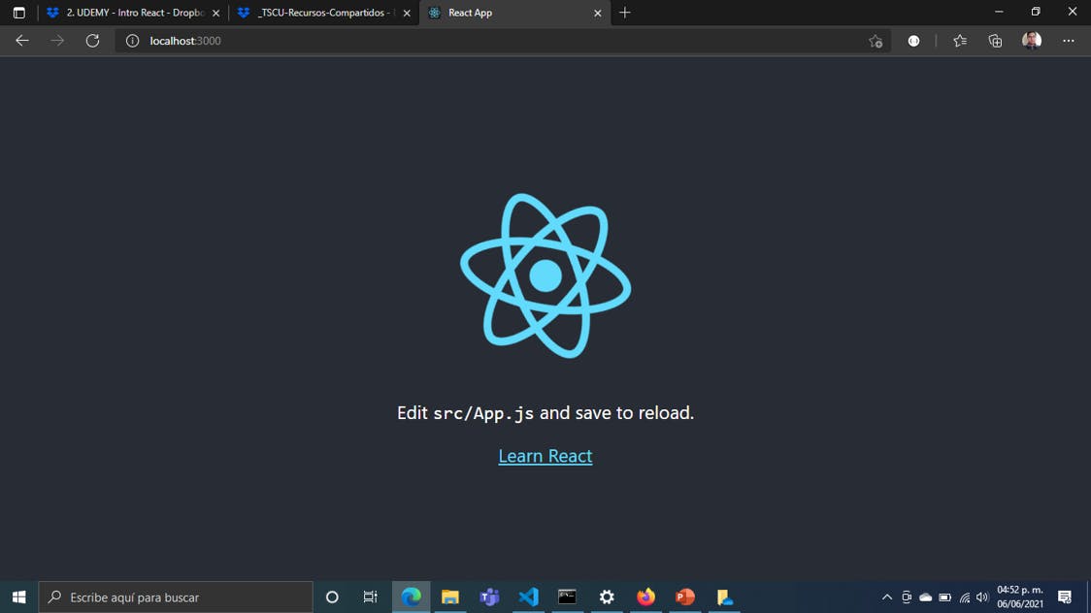Click the 'Edit src/App.js and save to reload.' text
1091x613 pixels.
coord(545,413)
